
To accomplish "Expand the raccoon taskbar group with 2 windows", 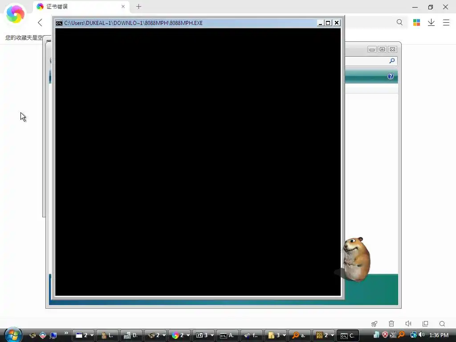I will coord(155,335).
